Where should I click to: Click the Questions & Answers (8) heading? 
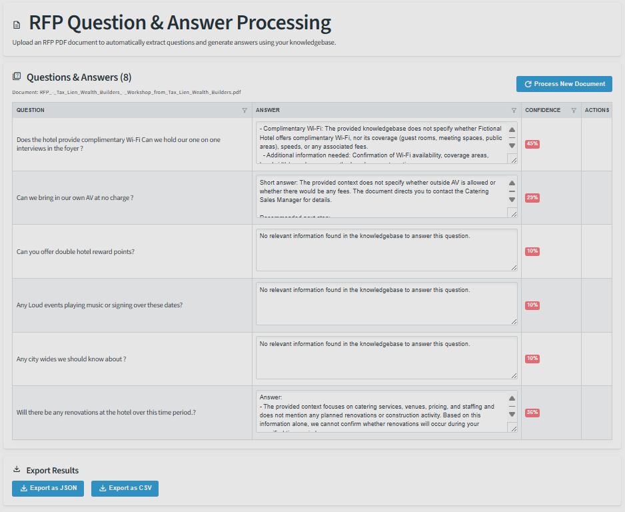tap(79, 77)
